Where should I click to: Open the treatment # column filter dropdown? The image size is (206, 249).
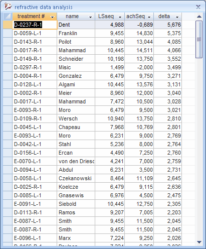(53, 17)
